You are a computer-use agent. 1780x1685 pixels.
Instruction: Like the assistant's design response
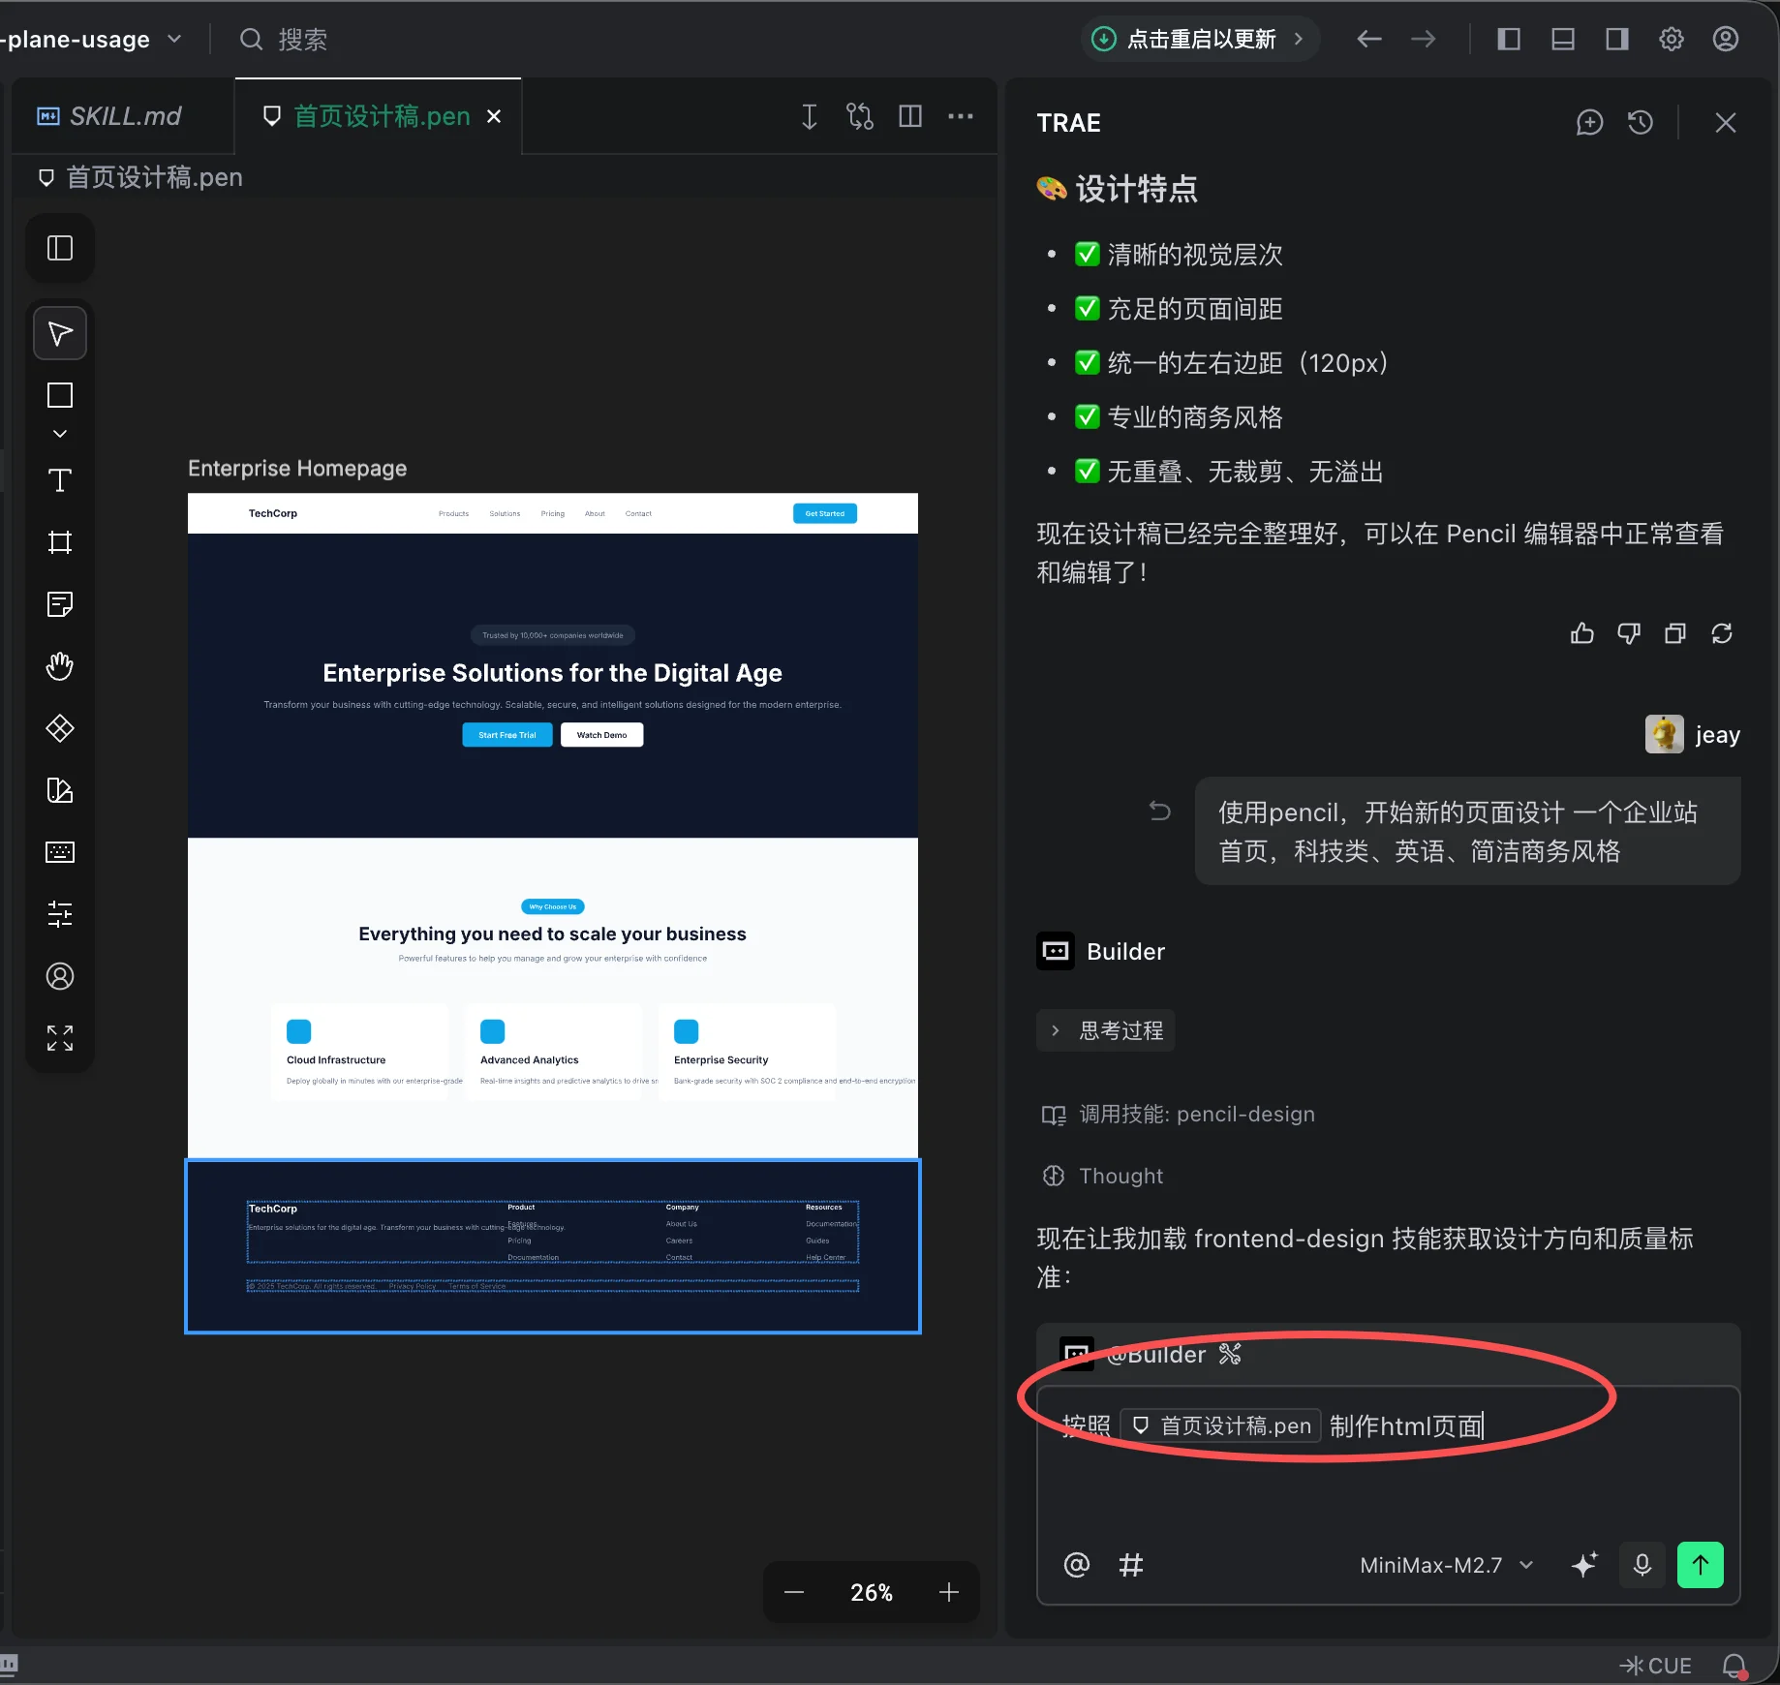point(1581,633)
